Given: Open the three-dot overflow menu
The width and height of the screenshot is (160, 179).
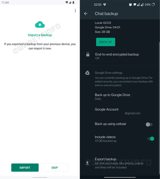Looking at the screenshot, I should pos(75,11).
